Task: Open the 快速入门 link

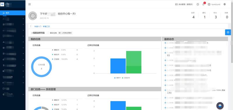Action: pyautogui.click(x=38, y=26)
